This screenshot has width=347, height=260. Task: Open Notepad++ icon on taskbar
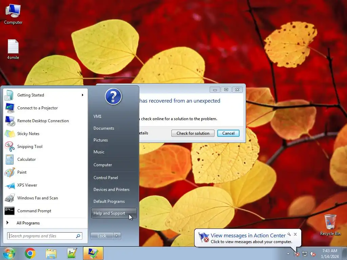pyautogui.click(x=72, y=253)
